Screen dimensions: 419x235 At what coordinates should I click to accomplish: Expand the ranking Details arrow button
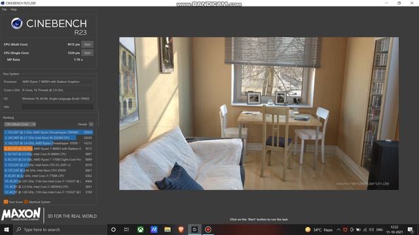(x=91, y=124)
